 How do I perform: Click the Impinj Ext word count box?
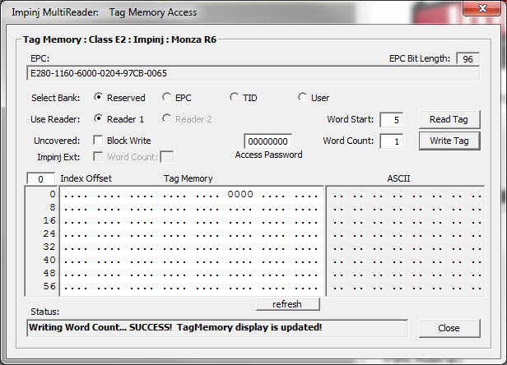pyautogui.click(x=167, y=157)
